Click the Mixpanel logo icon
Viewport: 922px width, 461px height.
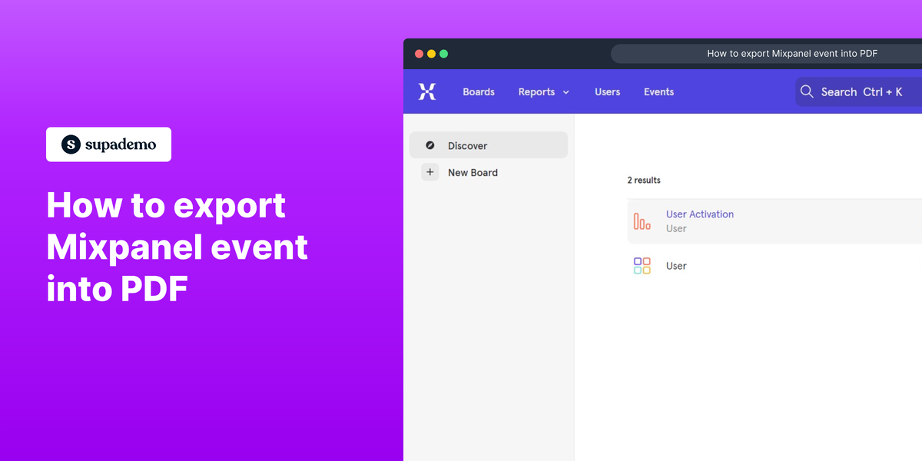(x=427, y=91)
